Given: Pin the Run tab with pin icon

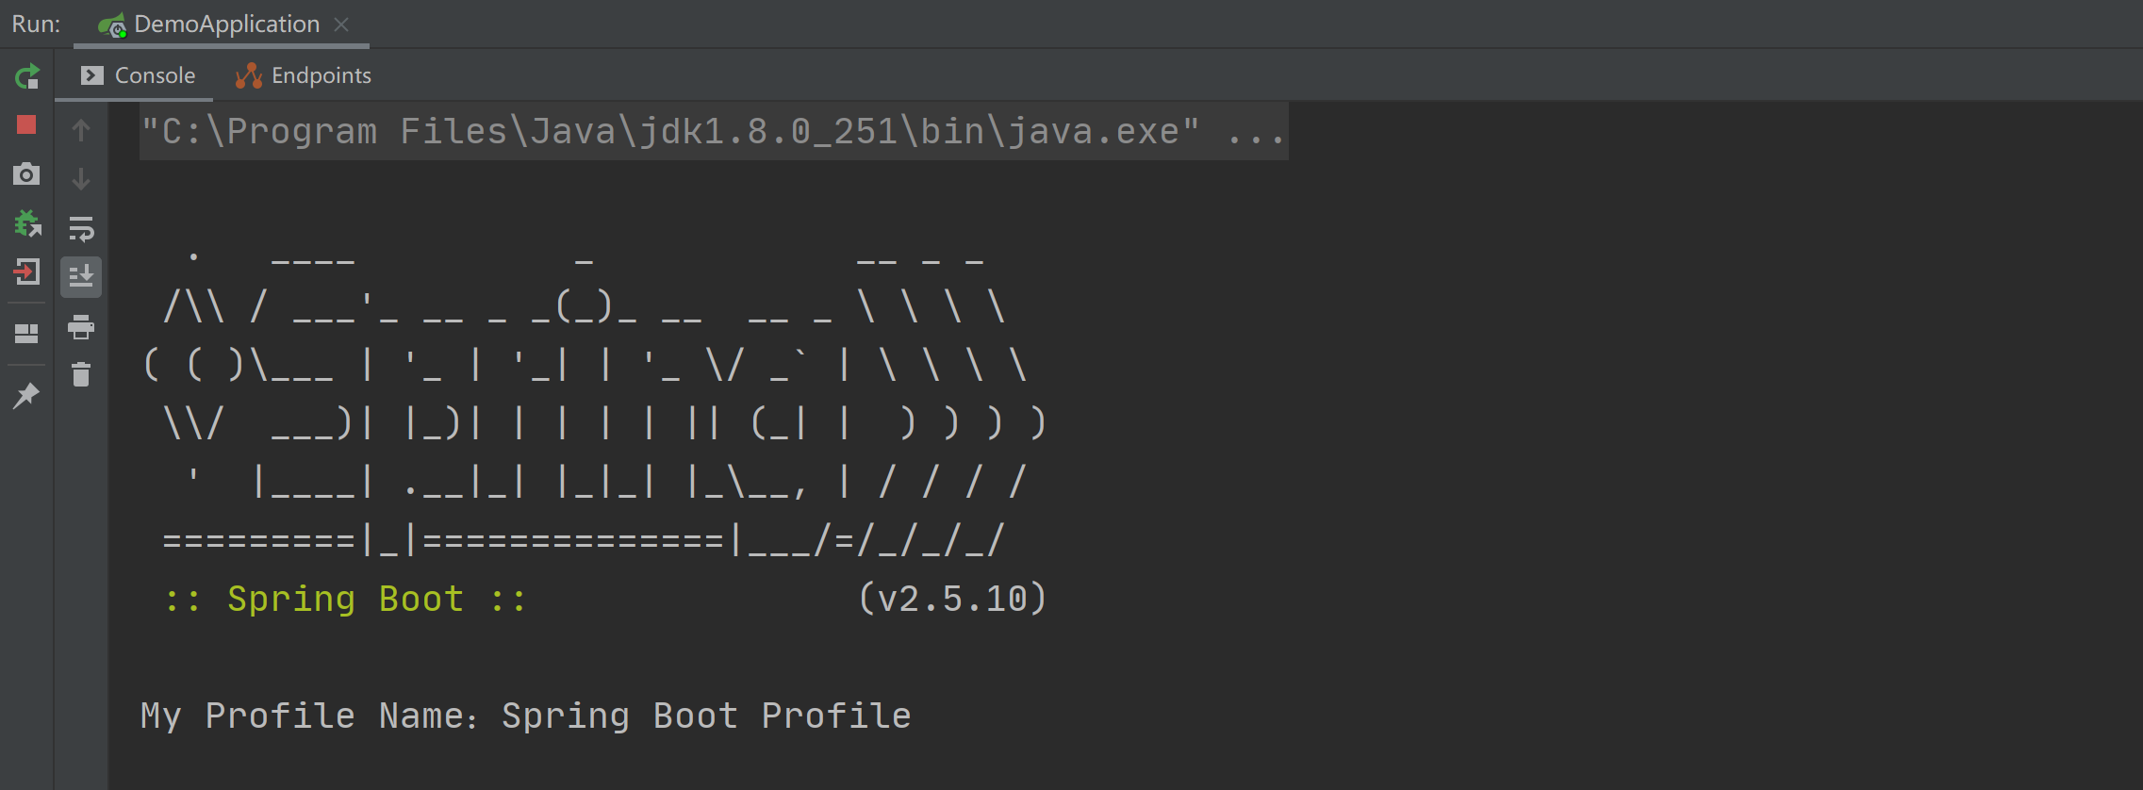Looking at the screenshot, I should [26, 395].
